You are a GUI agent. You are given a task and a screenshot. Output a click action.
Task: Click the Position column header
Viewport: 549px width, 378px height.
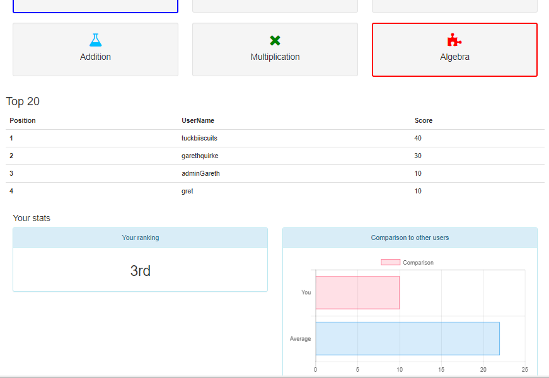point(23,120)
